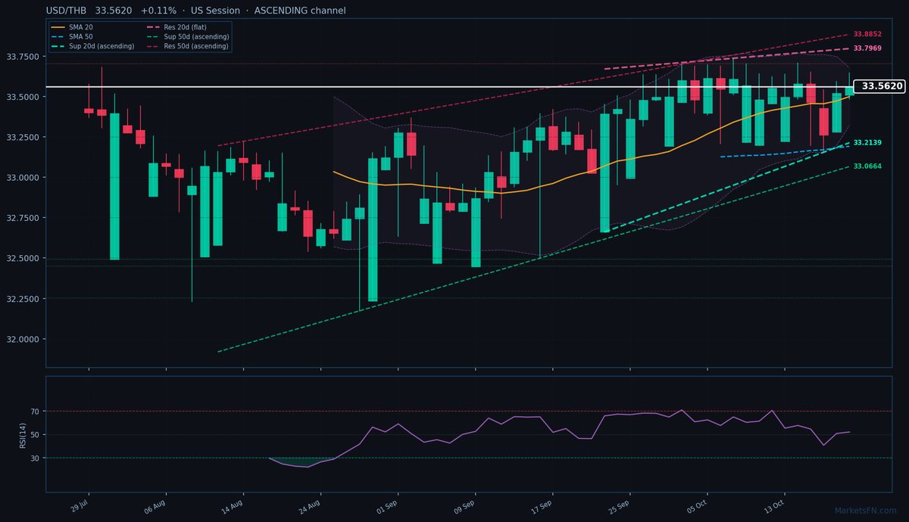The image size is (909, 522).
Task: Click the USD/THB pair symbol in the title
Action: (67, 11)
